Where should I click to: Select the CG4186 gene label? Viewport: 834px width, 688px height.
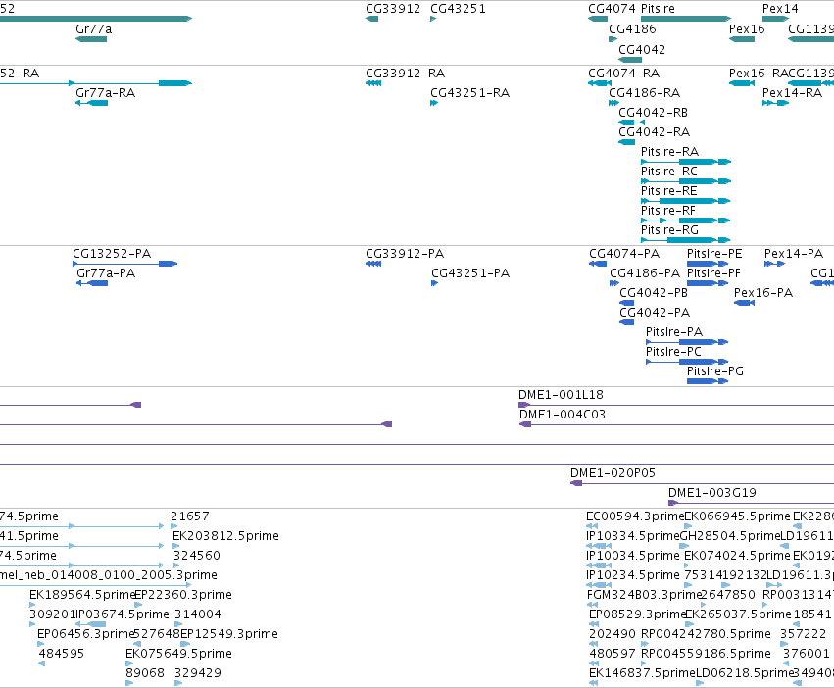pos(632,29)
